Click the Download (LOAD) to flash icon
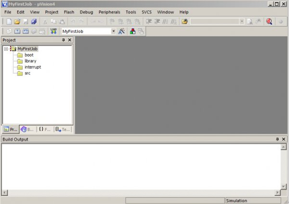 (53, 31)
